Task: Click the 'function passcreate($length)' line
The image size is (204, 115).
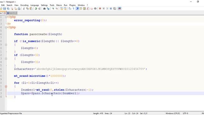Action: tap(38, 34)
